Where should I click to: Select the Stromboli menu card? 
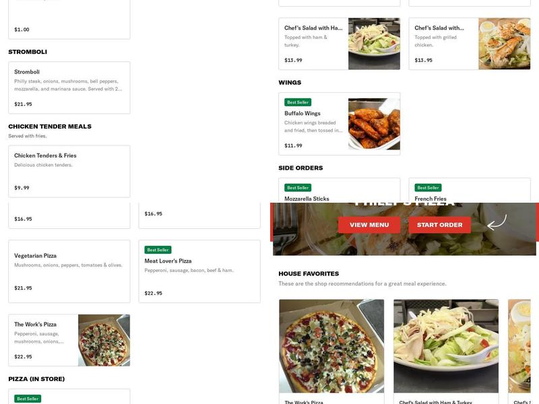tap(69, 86)
